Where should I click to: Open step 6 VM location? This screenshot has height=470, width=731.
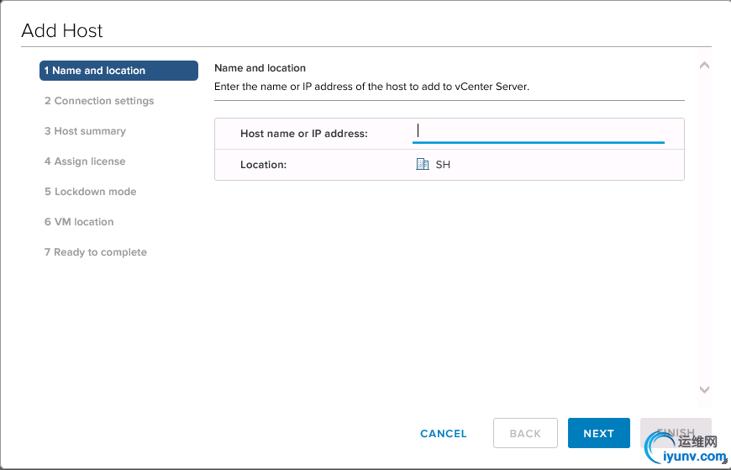(79, 222)
